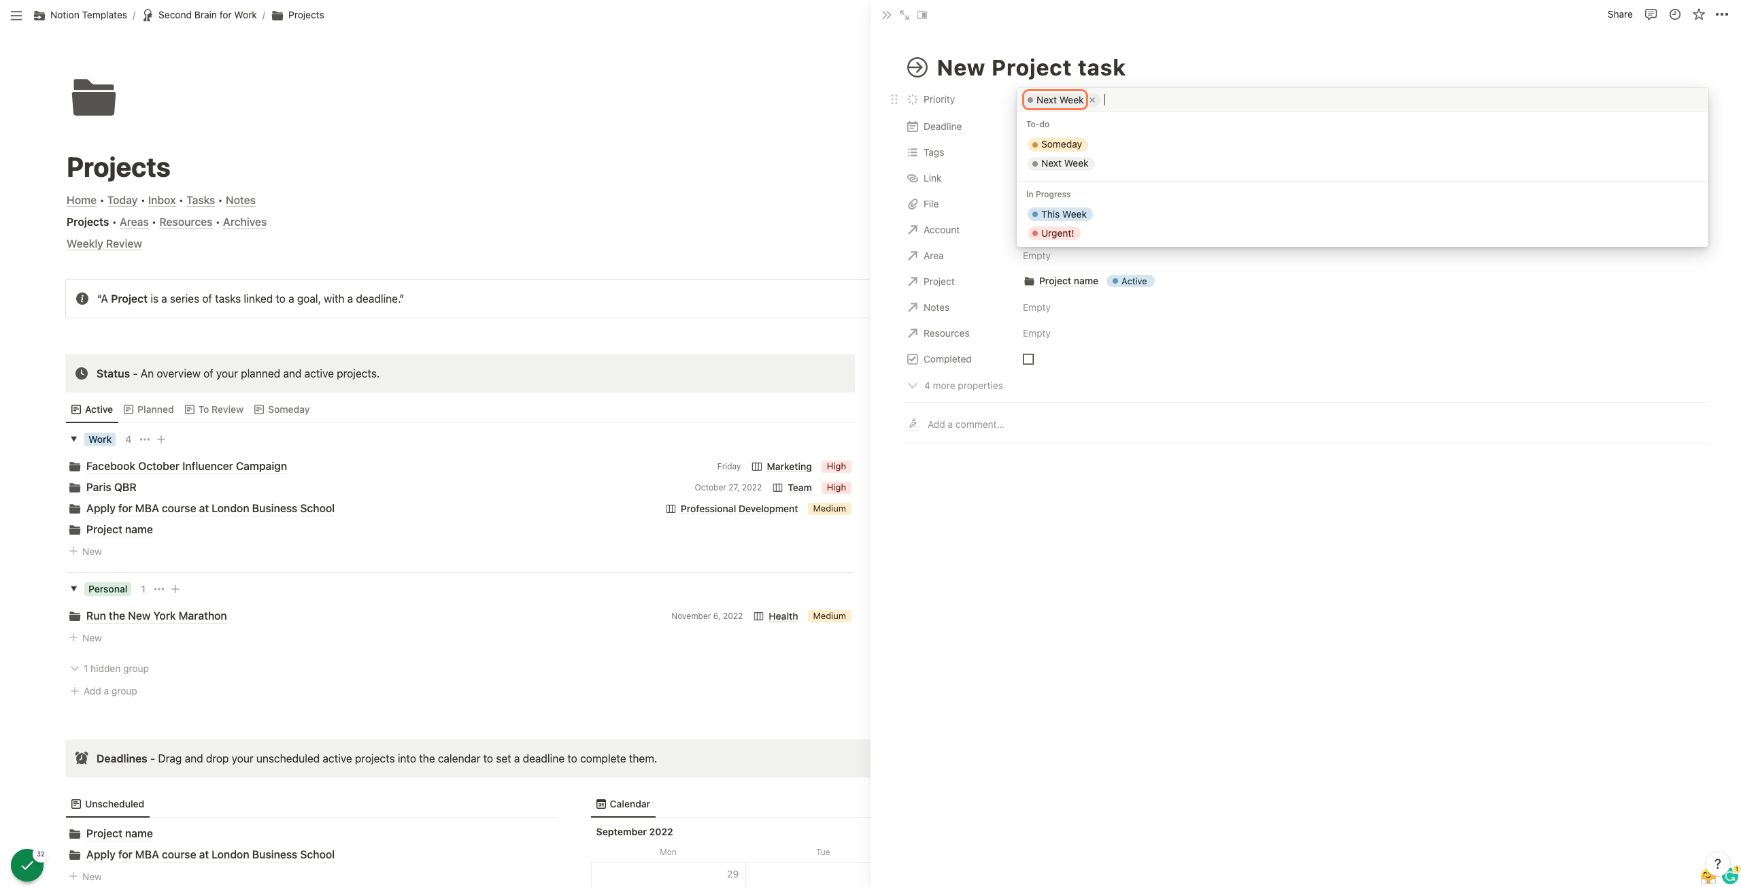The height and width of the screenshot is (887, 1741).
Task: Tick the Completed checkbox
Action: (1028, 359)
